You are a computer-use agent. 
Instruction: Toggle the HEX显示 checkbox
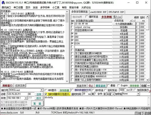click(46, 90)
